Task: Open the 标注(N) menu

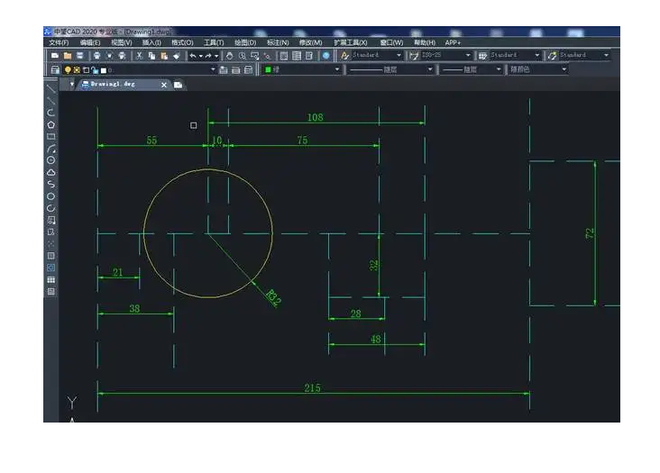Action: 278,42
